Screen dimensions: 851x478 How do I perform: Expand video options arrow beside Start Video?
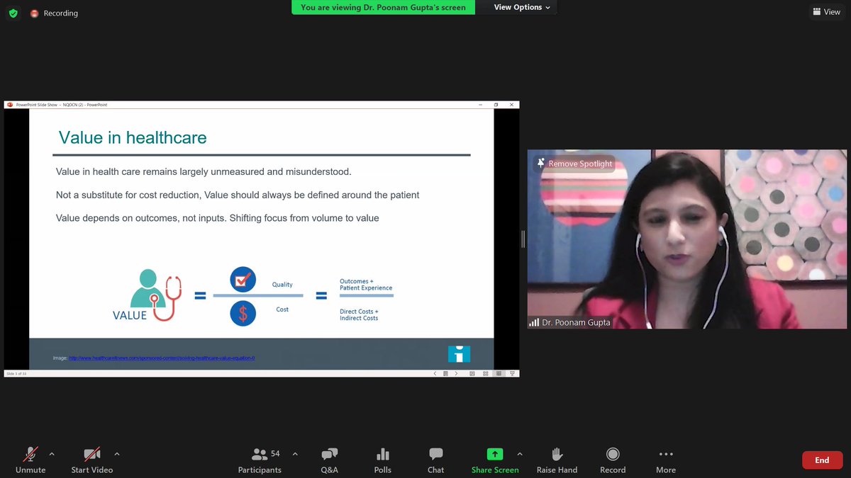tap(117, 454)
